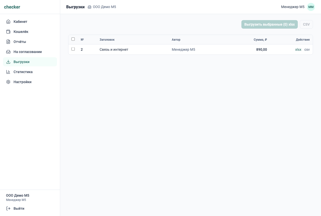Click the 890,00 amount cell
This screenshot has width=321, height=216.
[x=262, y=49]
